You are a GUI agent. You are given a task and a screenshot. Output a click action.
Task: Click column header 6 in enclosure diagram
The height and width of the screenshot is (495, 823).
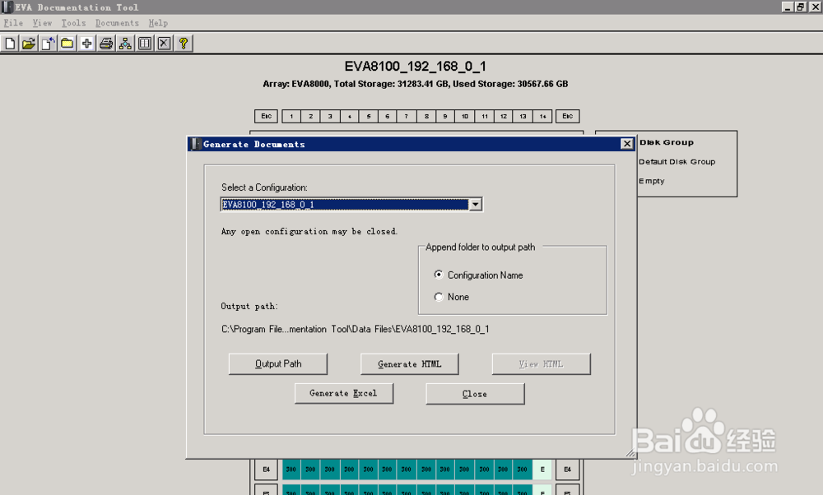388,117
